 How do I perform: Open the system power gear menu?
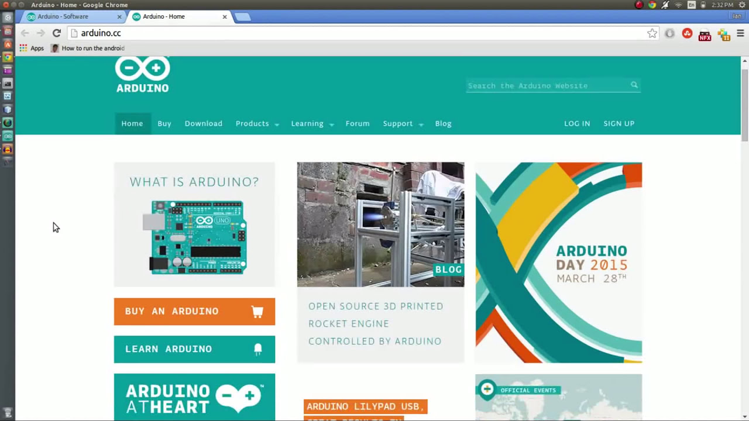pyautogui.click(x=743, y=5)
